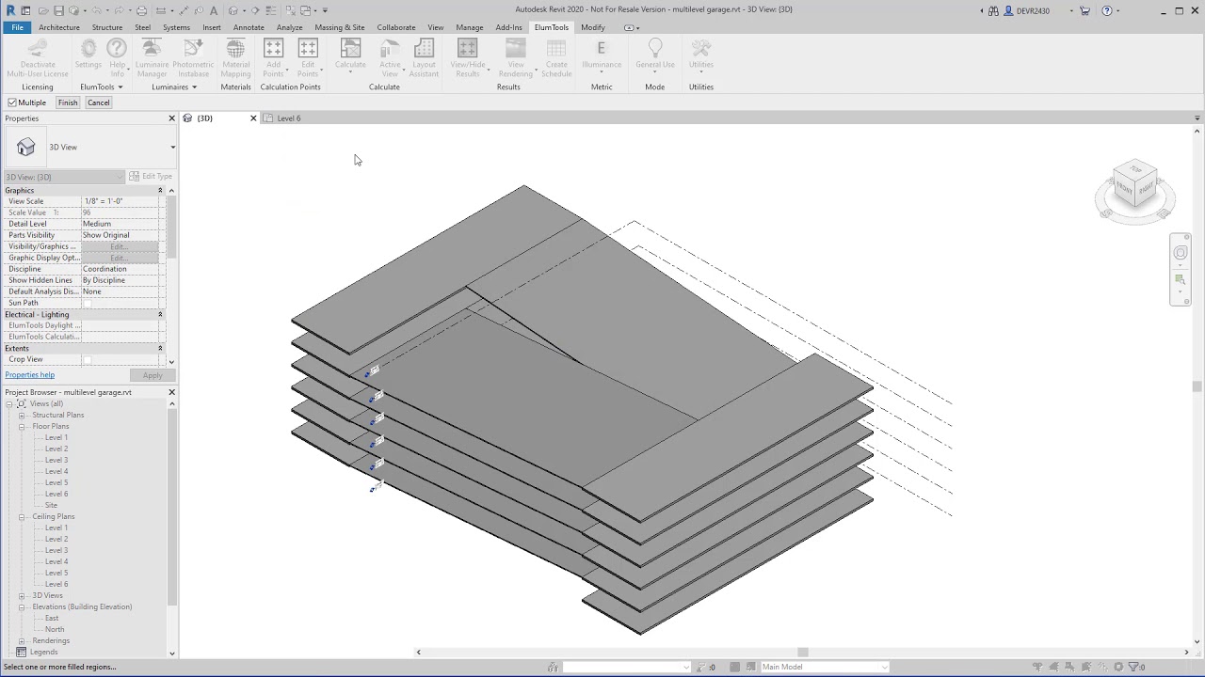Click the shopping cart icon in title bar
Image resolution: width=1205 pixels, height=677 pixels.
point(1084,10)
